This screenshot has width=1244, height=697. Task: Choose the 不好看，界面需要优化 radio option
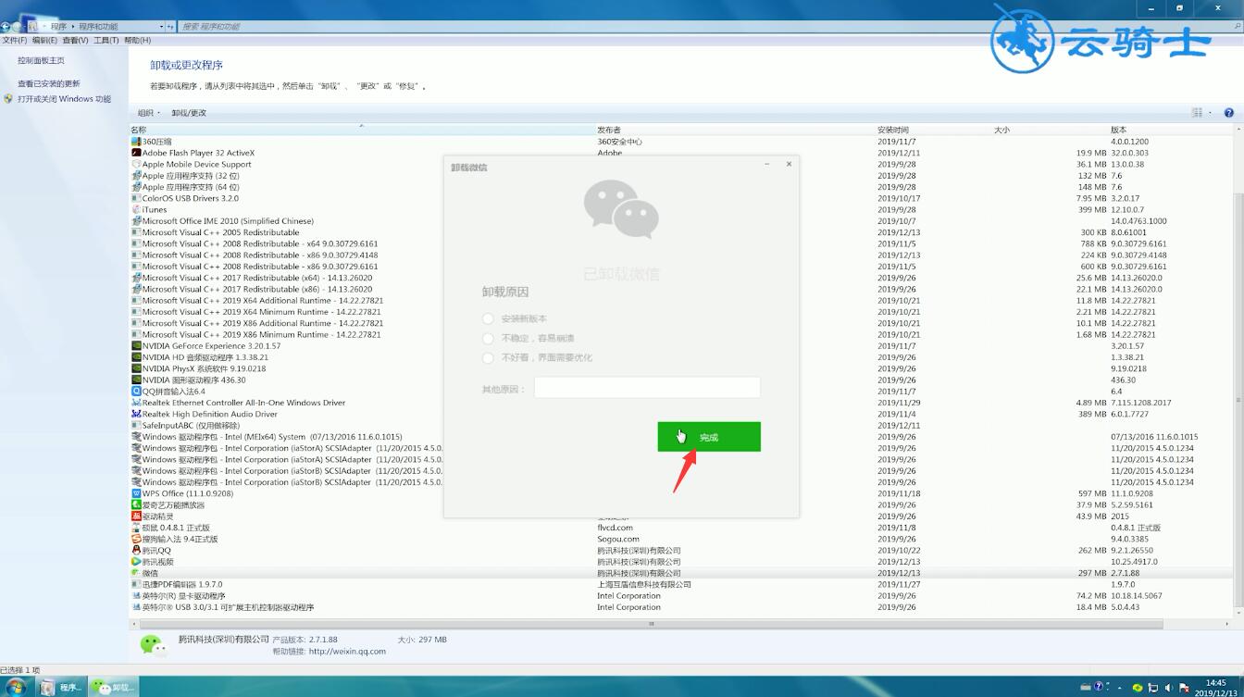tap(489, 357)
